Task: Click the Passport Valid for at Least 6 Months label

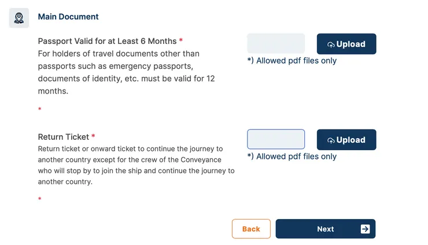Action: [x=107, y=41]
